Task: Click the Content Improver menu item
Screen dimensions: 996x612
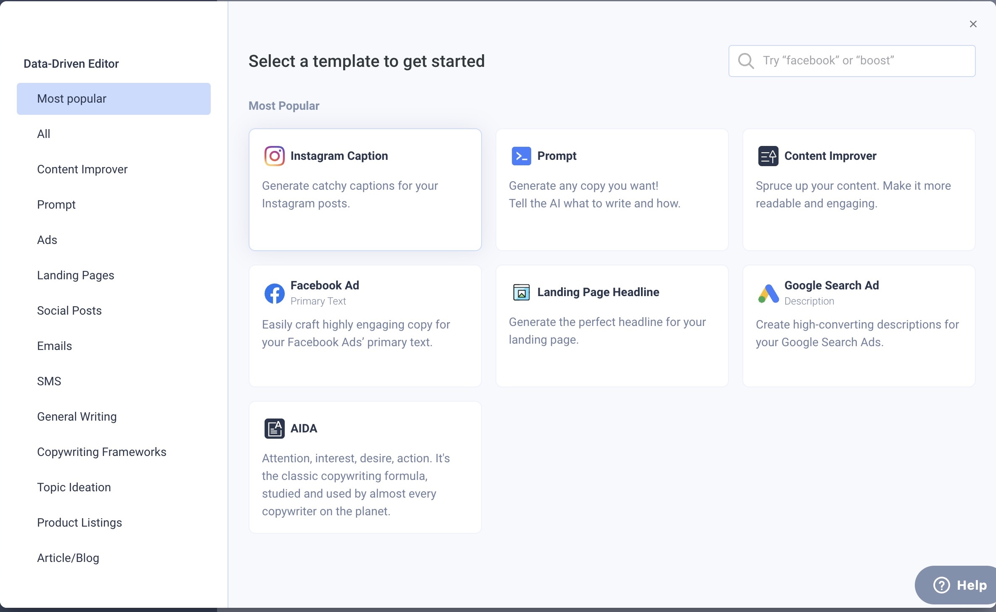Action: [x=82, y=170]
